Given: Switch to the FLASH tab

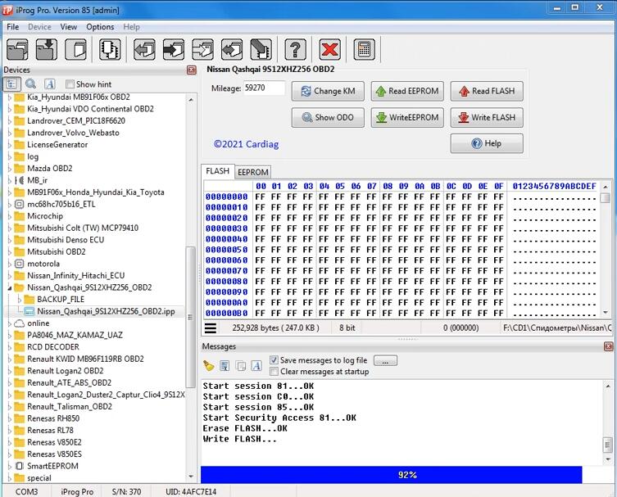Looking at the screenshot, I should (x=218, y=171).
